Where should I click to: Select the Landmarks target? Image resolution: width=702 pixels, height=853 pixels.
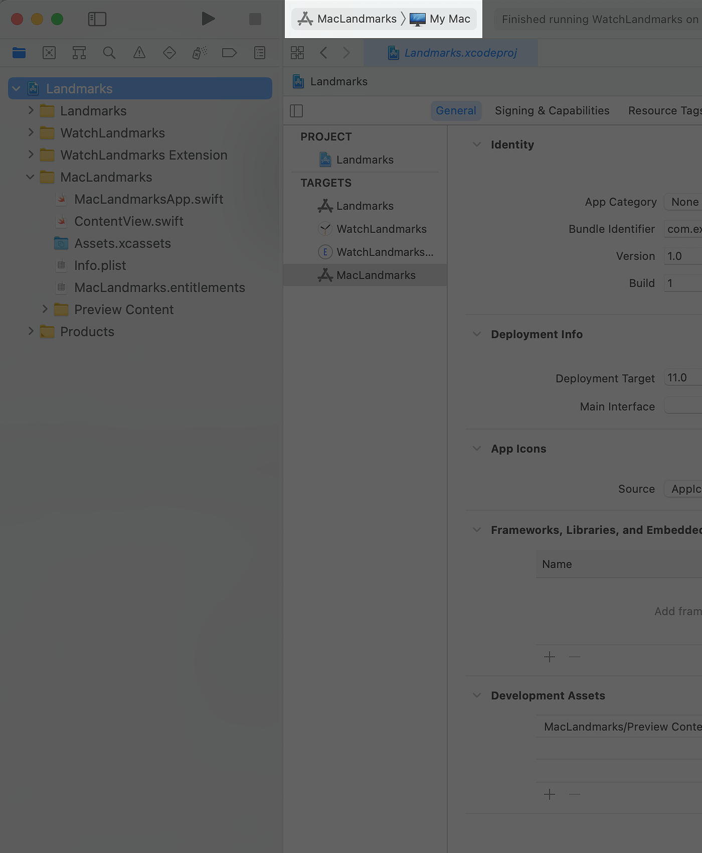pos(365,206)
